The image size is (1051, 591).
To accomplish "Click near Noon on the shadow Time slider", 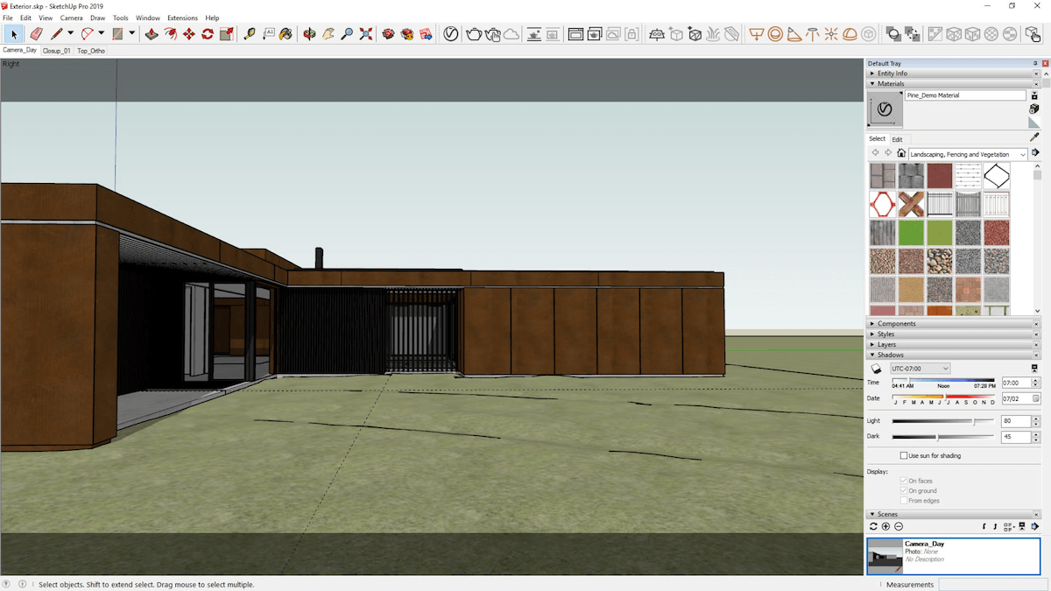I will (943, 379).
